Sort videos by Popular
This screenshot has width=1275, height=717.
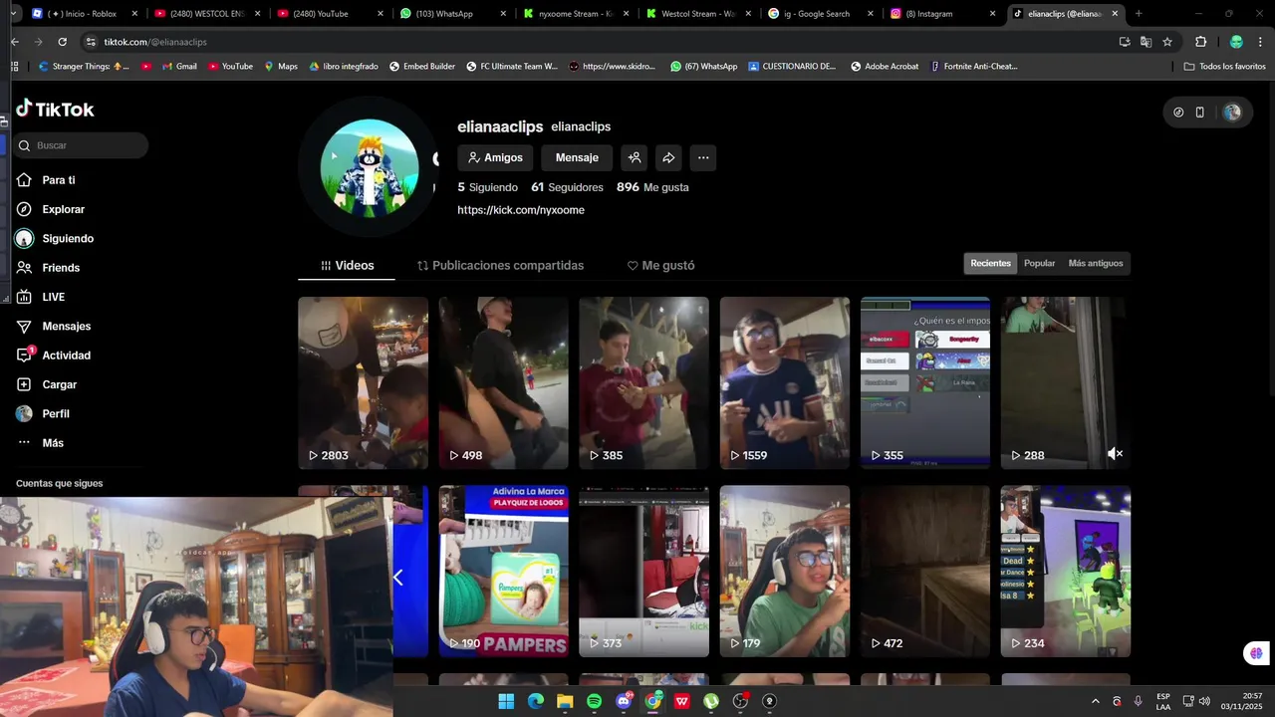[x=1039, y=263]
